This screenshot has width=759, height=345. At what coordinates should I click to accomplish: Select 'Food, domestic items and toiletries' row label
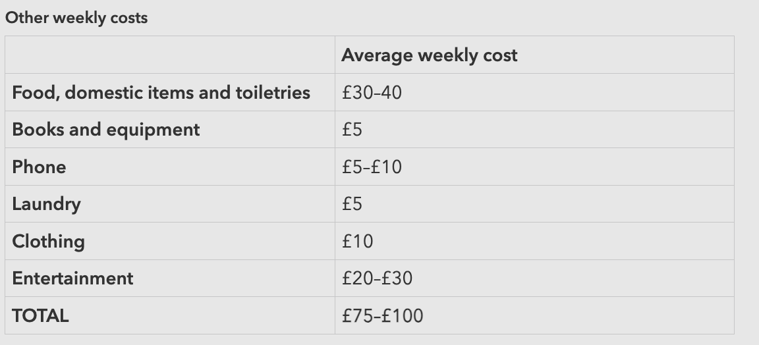click(161, 92)
